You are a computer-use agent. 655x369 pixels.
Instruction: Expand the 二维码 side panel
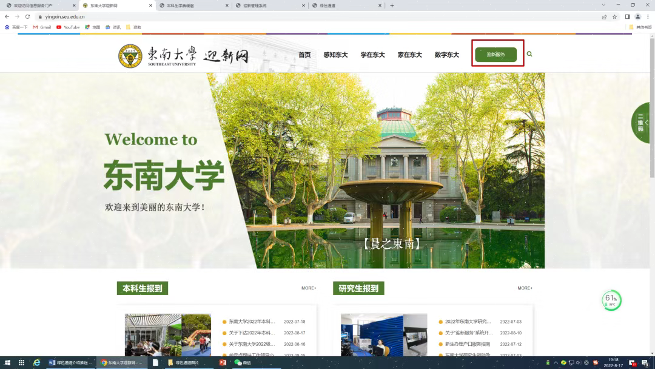click(x=642, y=123)
